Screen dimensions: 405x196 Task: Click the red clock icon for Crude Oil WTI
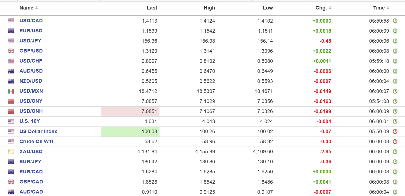coord(395,142)
